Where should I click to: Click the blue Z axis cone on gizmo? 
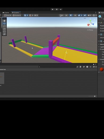[93, 24]
